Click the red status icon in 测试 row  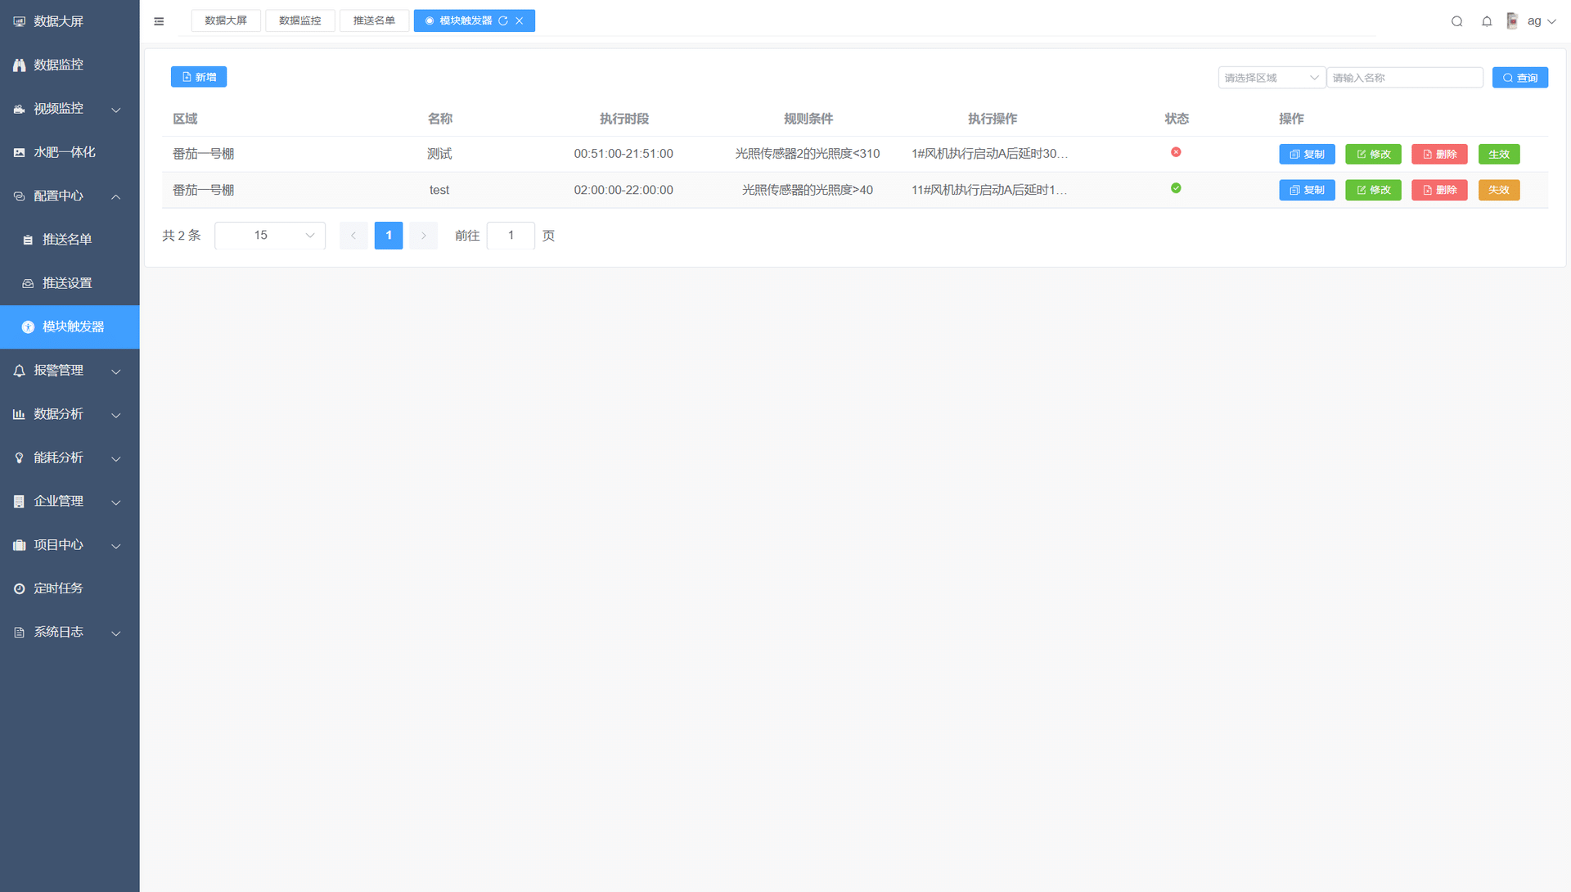(1176, 152)
